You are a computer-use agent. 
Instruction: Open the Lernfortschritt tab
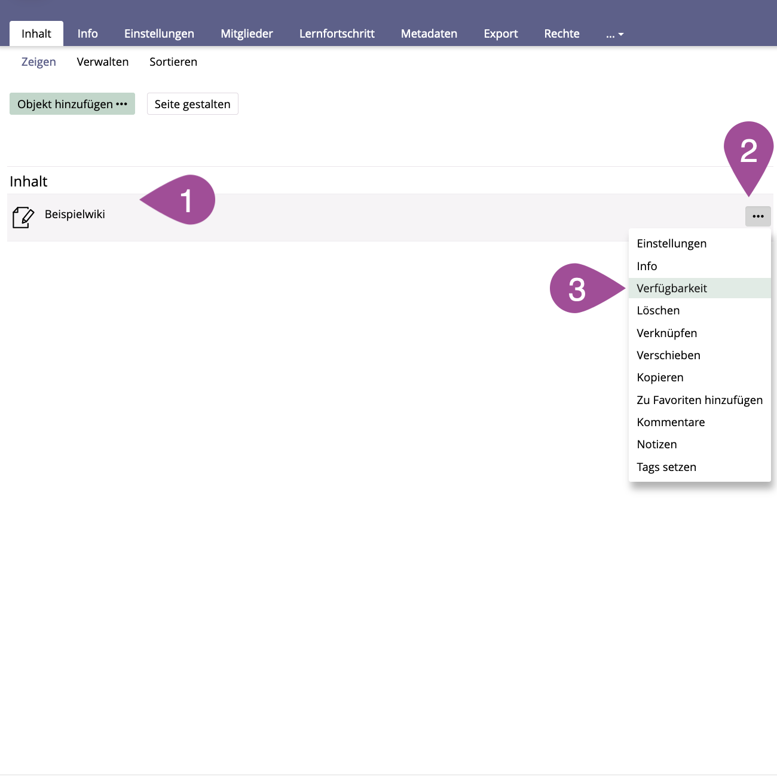[337, 33]
